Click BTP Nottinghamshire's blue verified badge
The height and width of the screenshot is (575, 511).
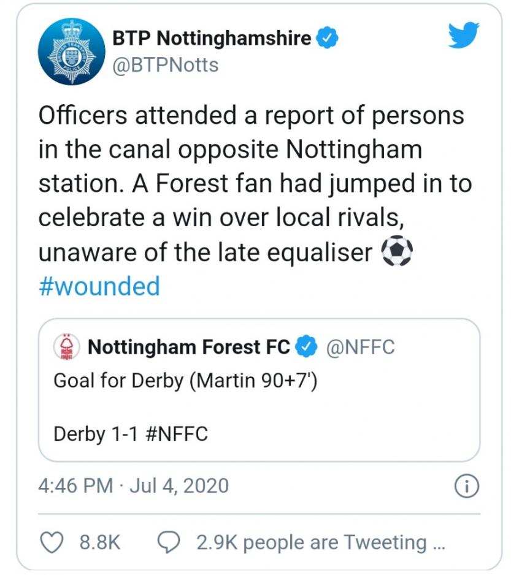[x=327, y=39]
